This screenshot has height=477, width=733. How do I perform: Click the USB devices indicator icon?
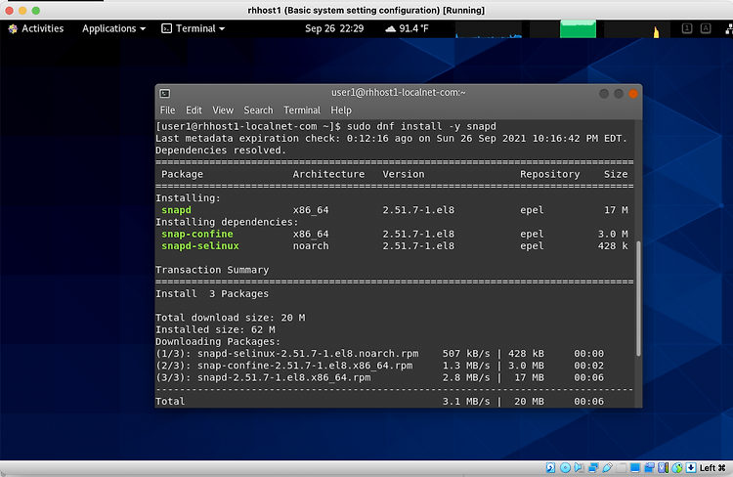[607, 467]
